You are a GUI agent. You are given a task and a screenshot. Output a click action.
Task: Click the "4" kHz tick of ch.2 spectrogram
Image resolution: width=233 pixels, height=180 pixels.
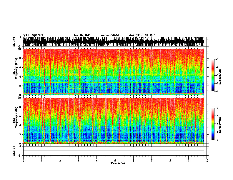[x=21, y=125]
